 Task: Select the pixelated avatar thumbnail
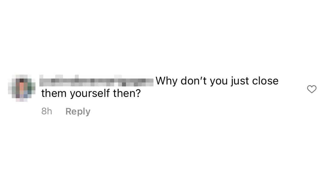pos(22,88)
